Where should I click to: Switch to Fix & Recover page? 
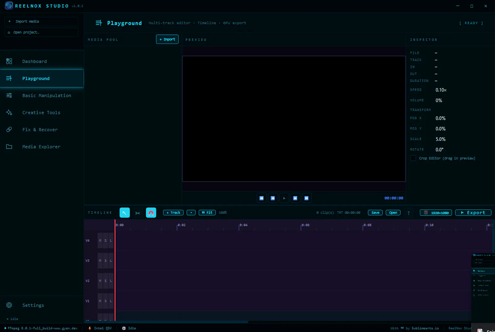42,129
